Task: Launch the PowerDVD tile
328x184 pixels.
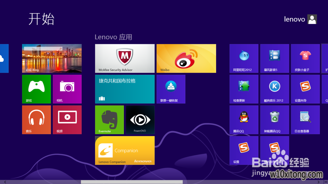Action: 140,120
